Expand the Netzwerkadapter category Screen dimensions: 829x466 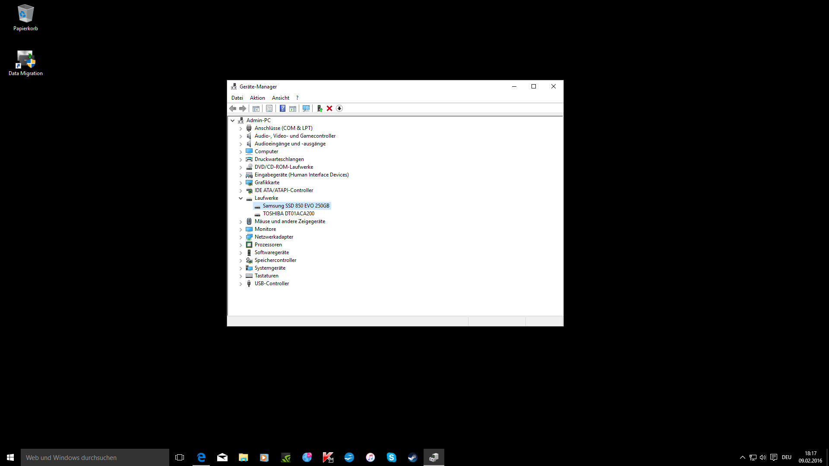(241, 237)
